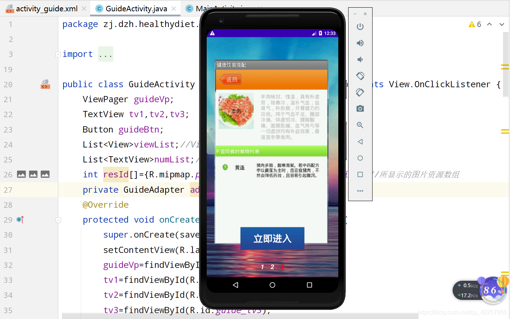Tap the 返回 button inside the app screen
This screenshot has height=319, width=510.
point(230,80)
